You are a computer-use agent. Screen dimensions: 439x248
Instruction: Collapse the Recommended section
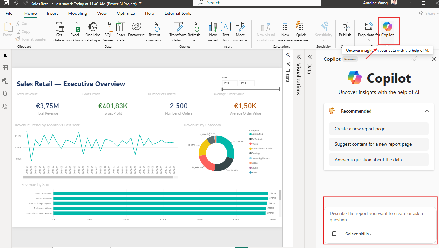(x=427, y=111)
